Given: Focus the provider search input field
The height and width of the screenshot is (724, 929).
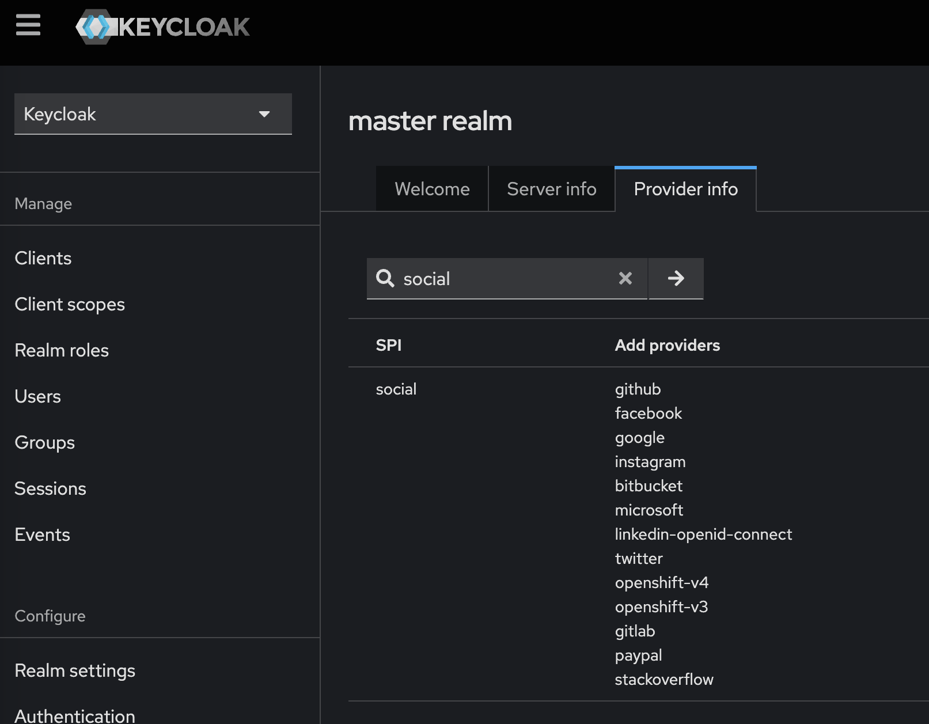Looking at the screenshot, I should coord(507,279).
